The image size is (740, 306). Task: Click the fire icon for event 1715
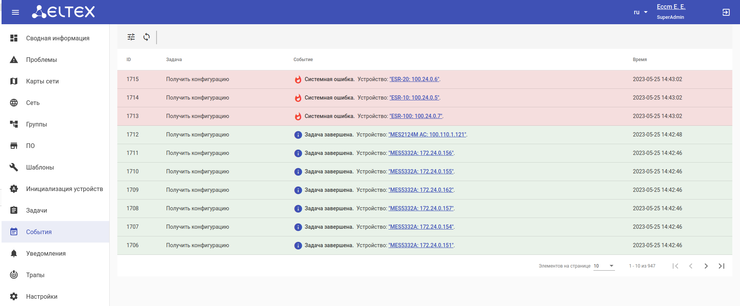298,80
